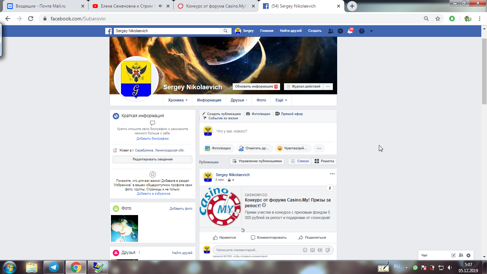487x274 pixels.
Task: Open the Messenger icon in the top bar
Action: pyautogui.click(x=340, y=31)
